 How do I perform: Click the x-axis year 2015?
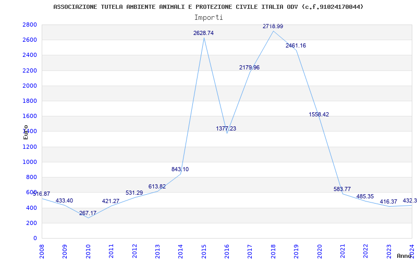204,251
